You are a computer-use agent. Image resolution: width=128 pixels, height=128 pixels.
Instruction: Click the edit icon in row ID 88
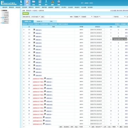[45, 111]
